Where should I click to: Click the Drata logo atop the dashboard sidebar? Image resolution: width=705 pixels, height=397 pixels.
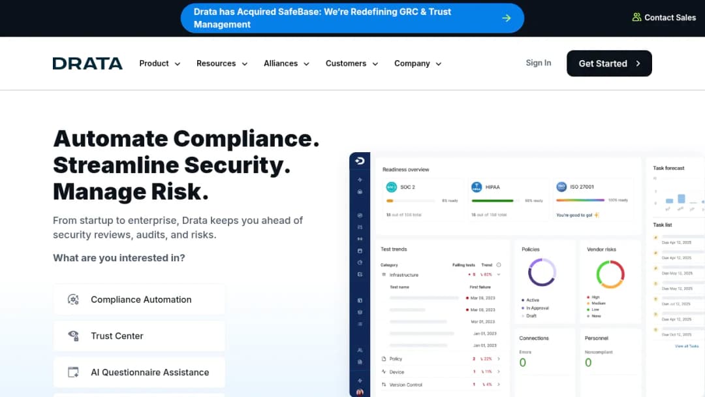point(360,161)
